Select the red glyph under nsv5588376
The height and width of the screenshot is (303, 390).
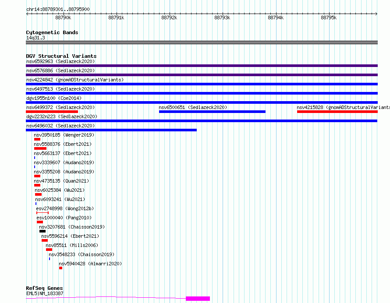point(40,148)
